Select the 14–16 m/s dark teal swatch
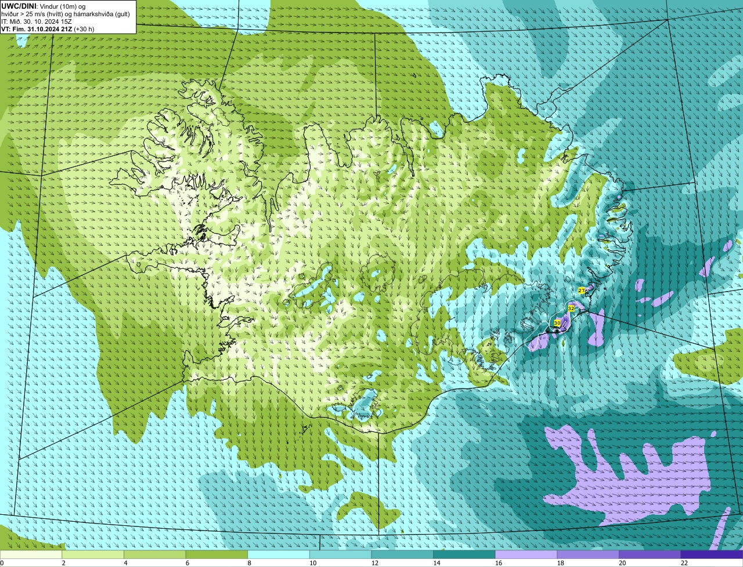 (x=464, y=554)
